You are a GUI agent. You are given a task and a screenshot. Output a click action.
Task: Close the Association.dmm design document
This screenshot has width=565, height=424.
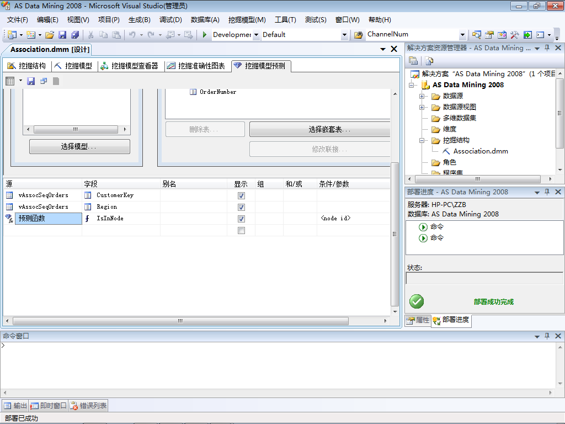tap(394, 49)
